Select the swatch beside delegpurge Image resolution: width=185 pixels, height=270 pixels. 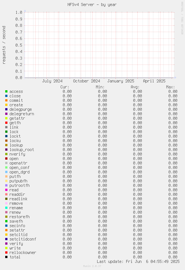point(6,109)
